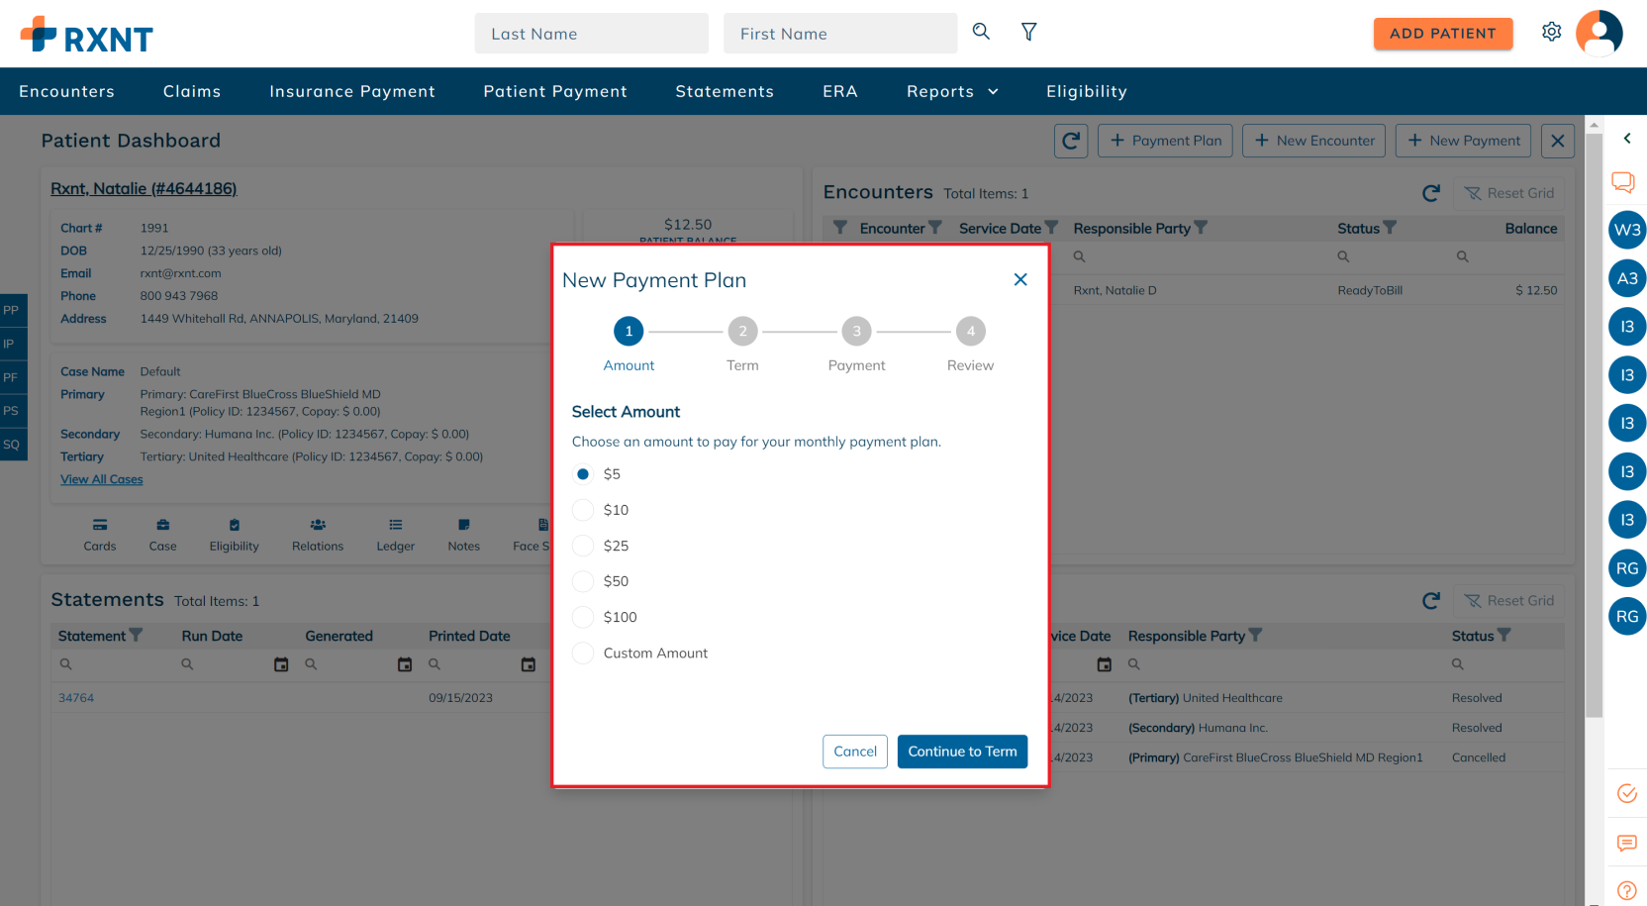
Task: Click step 2 Term in wizard
Action: coord(742,332)
